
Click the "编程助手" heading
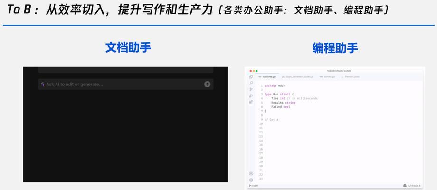click(335, 48)
